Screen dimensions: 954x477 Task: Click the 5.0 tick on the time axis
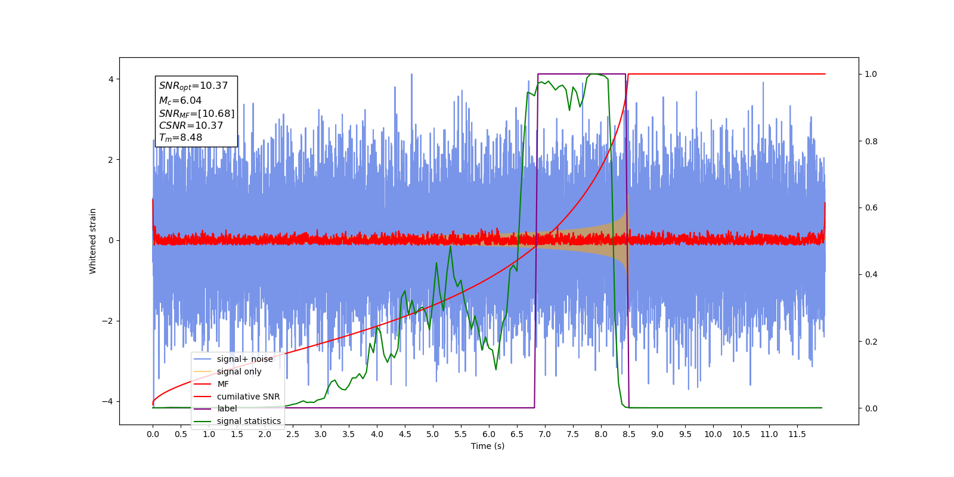[x=433, y=434]
